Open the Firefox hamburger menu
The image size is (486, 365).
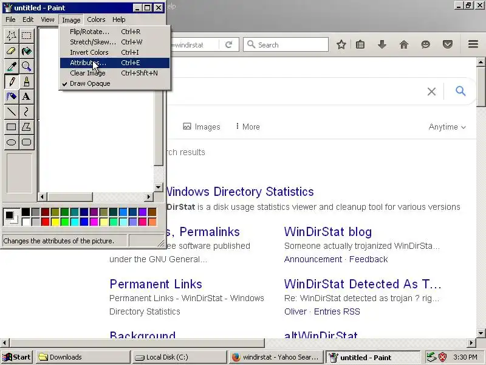(x=473, y=44)
